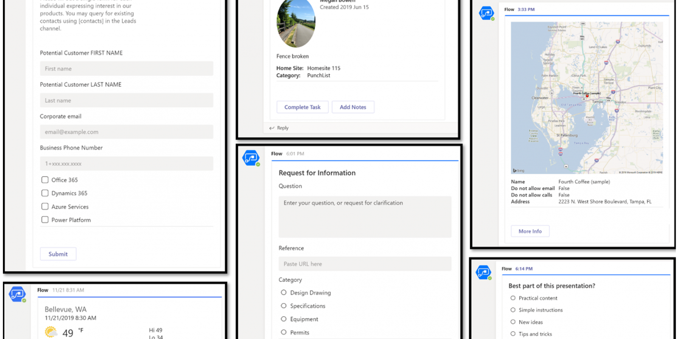Click the Bing logo on the map
Screen dimensions: 679x339
[x=519, y=170]
